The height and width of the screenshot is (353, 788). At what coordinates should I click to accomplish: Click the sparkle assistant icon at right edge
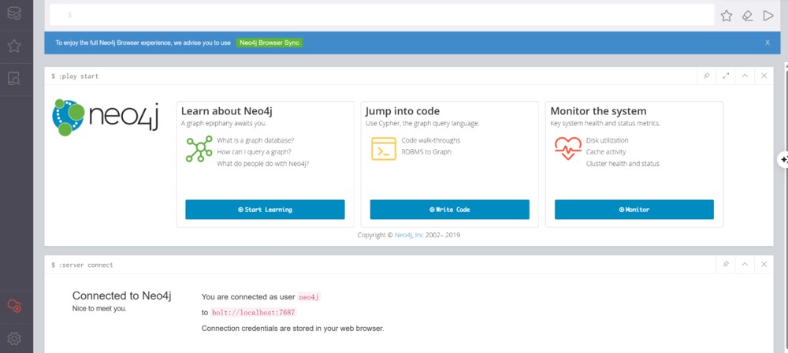783,160
